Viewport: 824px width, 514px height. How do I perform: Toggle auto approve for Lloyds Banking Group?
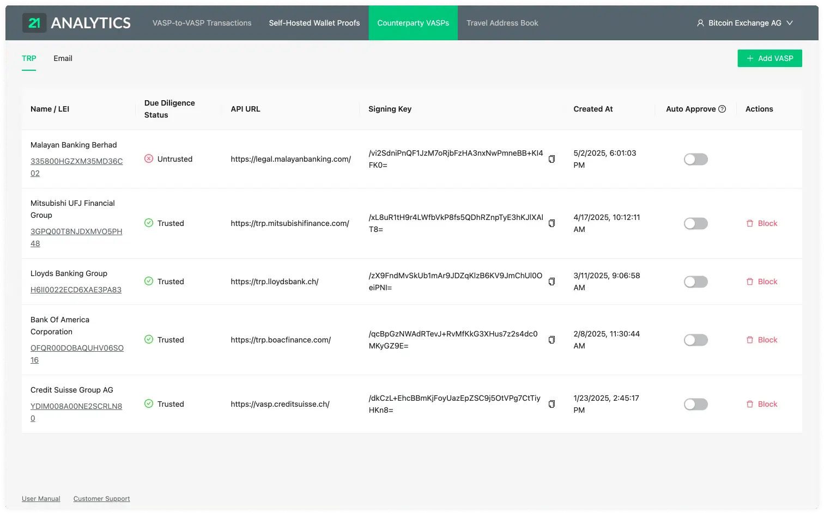pyautogui.click(x=695, y=282)
